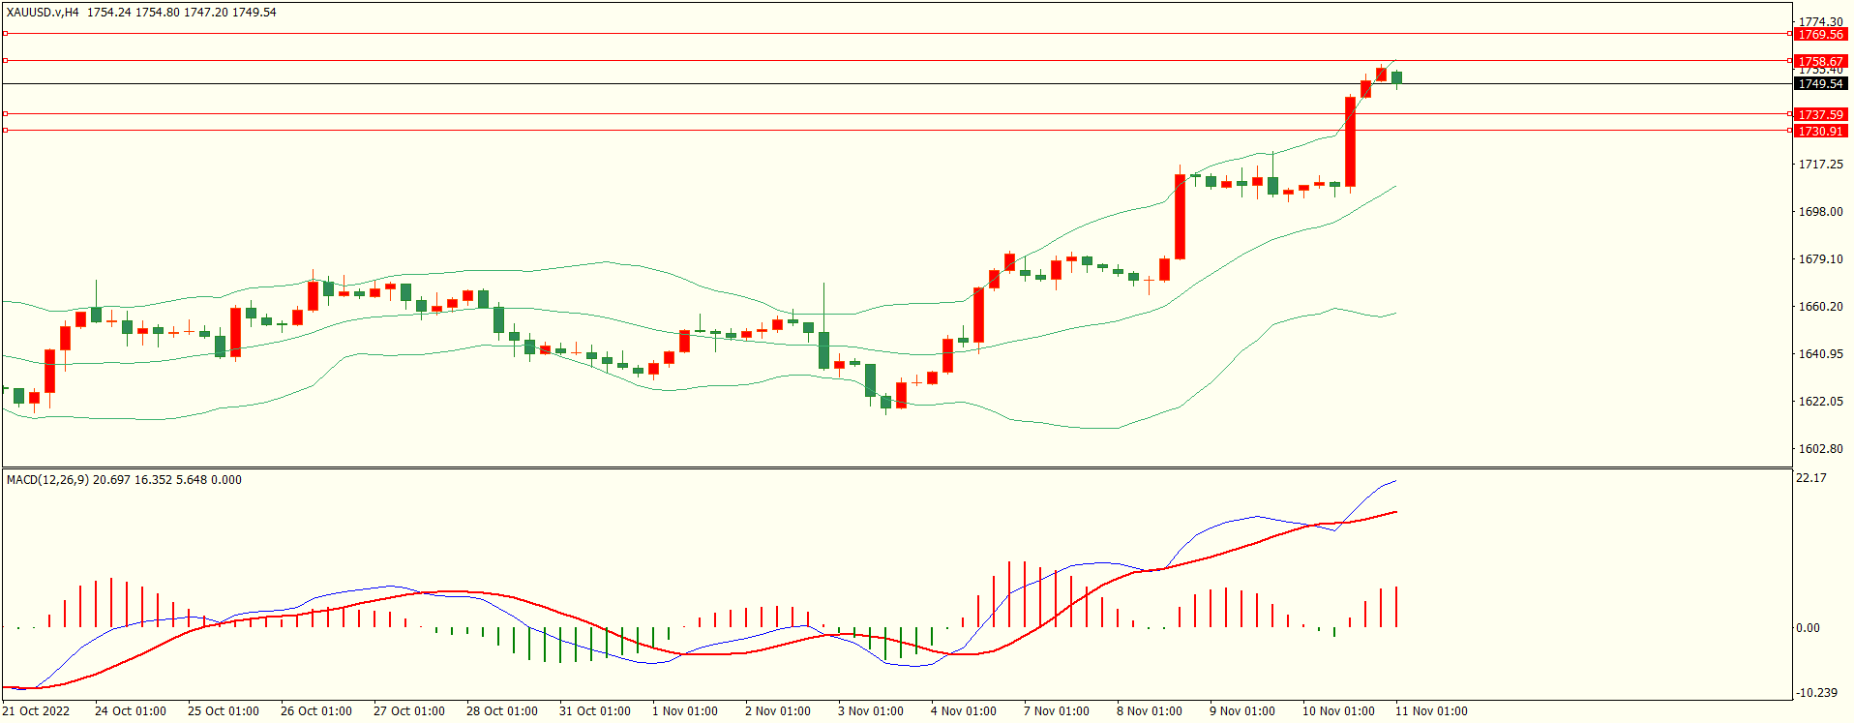Click the 3 Nov 01:00 time label
The image size is (1854, 723).
(x=870, y=711)
